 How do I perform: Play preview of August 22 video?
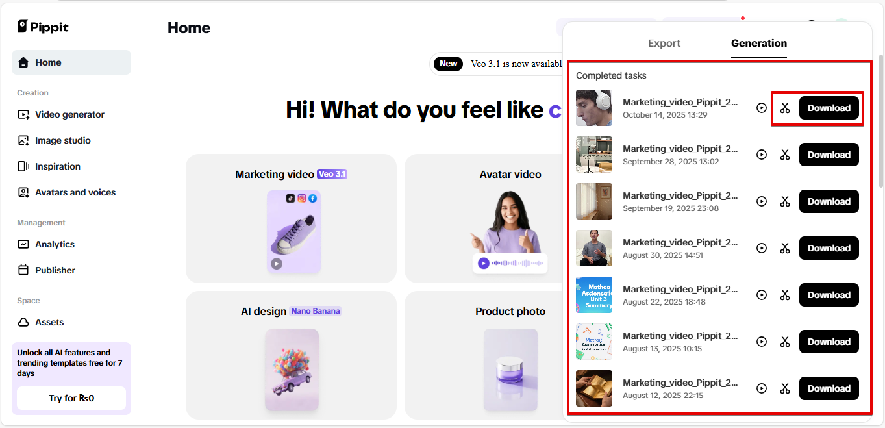coord(762,295)
